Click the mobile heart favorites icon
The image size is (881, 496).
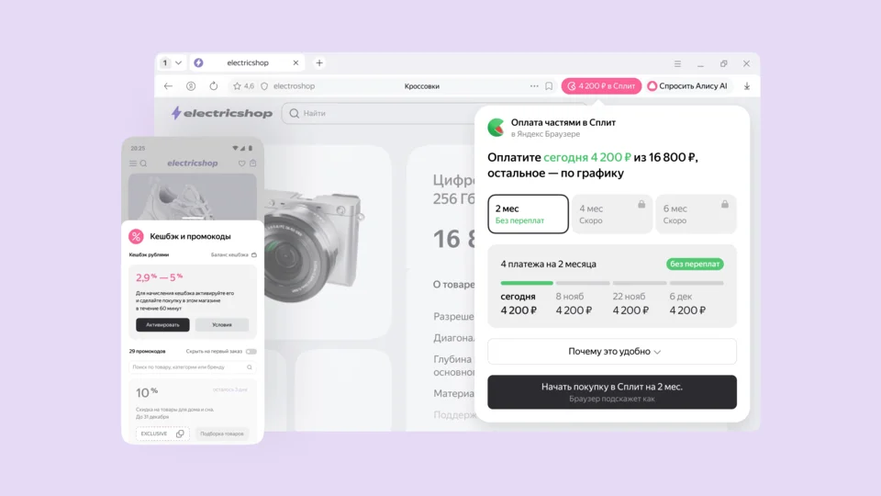coord(241,163)
